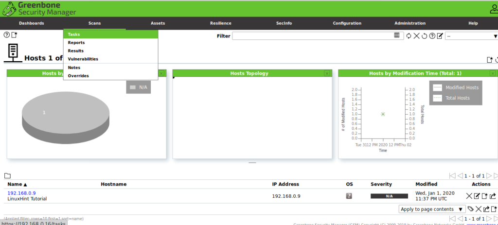Select Reports from the Scans submenu

click(110, 43)
